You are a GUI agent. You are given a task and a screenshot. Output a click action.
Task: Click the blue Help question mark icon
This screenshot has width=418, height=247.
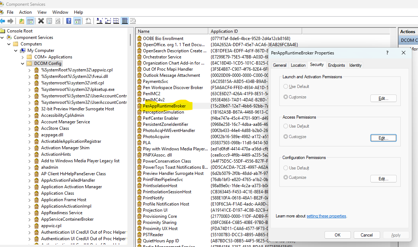(x=69, y=21)
